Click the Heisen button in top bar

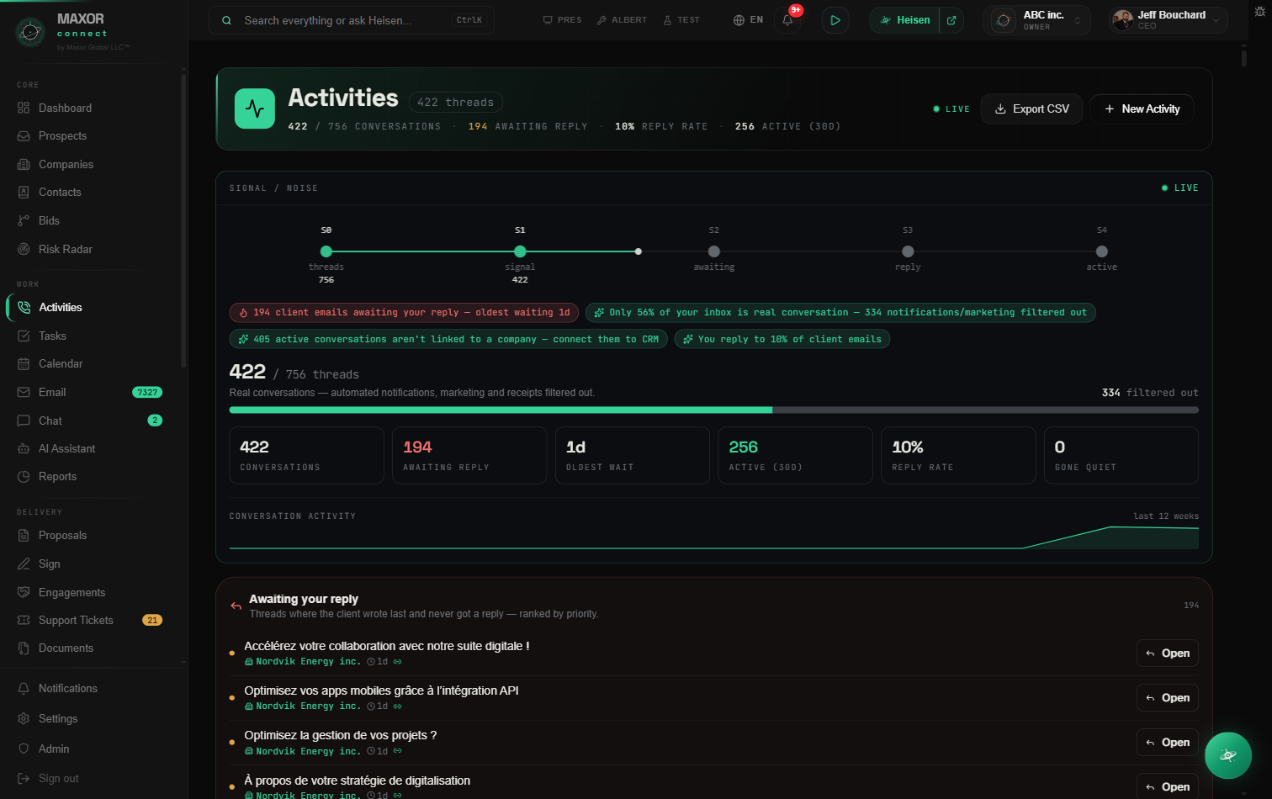coord(905,20)
